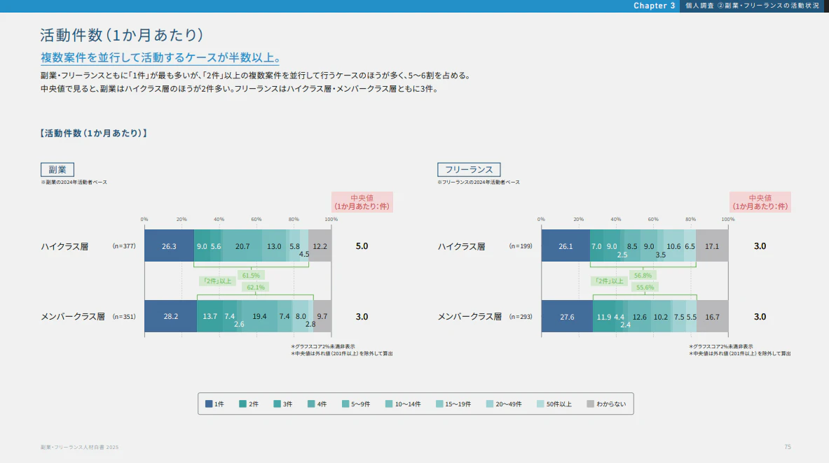Image resolution: width=829 pixels, height=463 pixels.
Task: Click the 6.5 value in the bar
Action: [690, 247]
